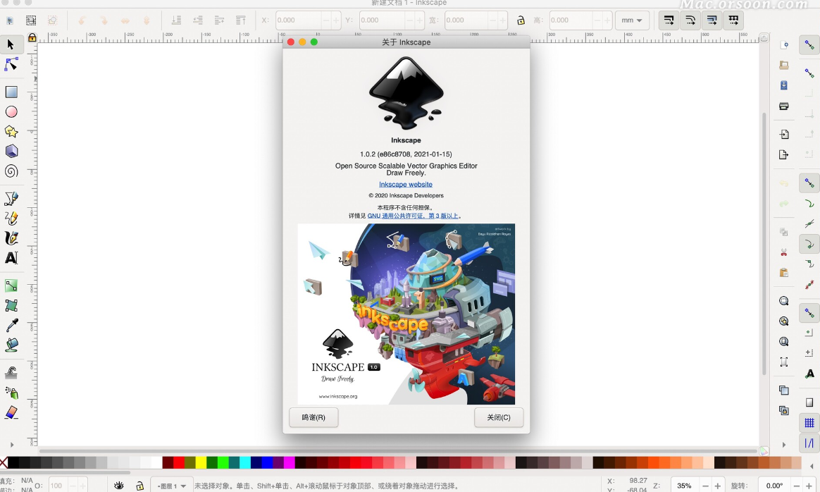The width and height of the screenshot is (820, 492).
Task: Create a new document from commands bar
Action: tap(783, 45)
